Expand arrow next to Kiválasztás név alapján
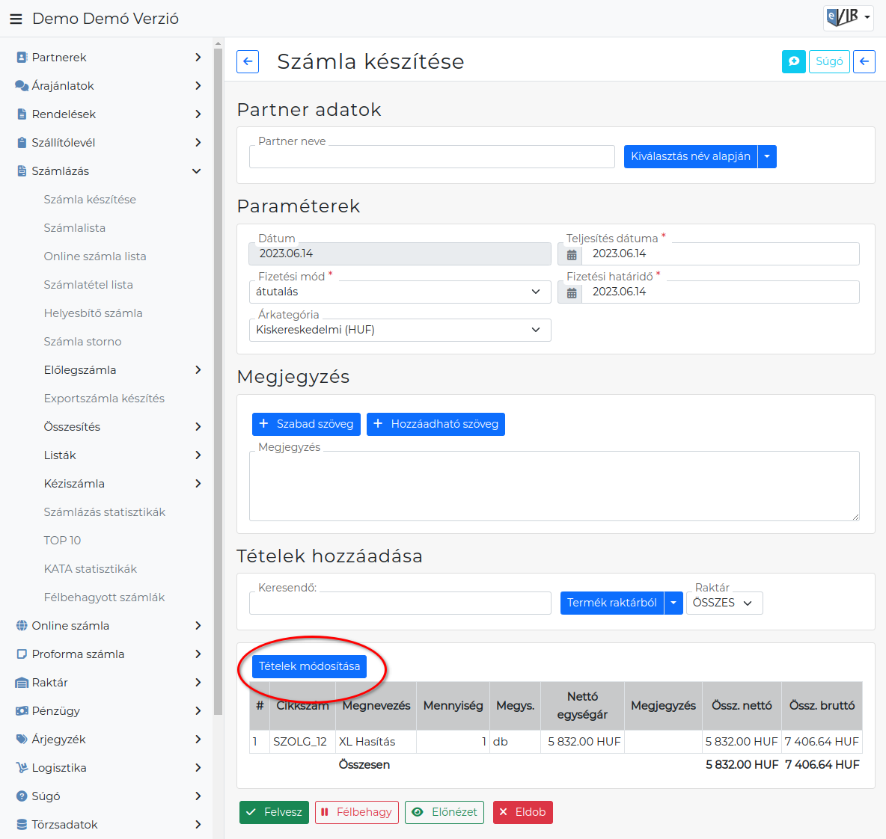Screen dimensions: 886x839 [x=767, y=156]
